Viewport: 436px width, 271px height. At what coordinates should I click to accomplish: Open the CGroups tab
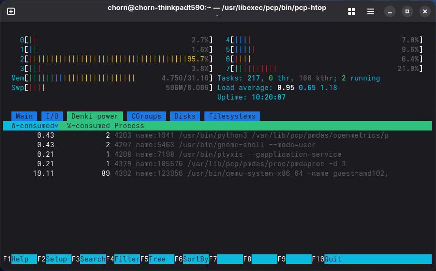146,116
